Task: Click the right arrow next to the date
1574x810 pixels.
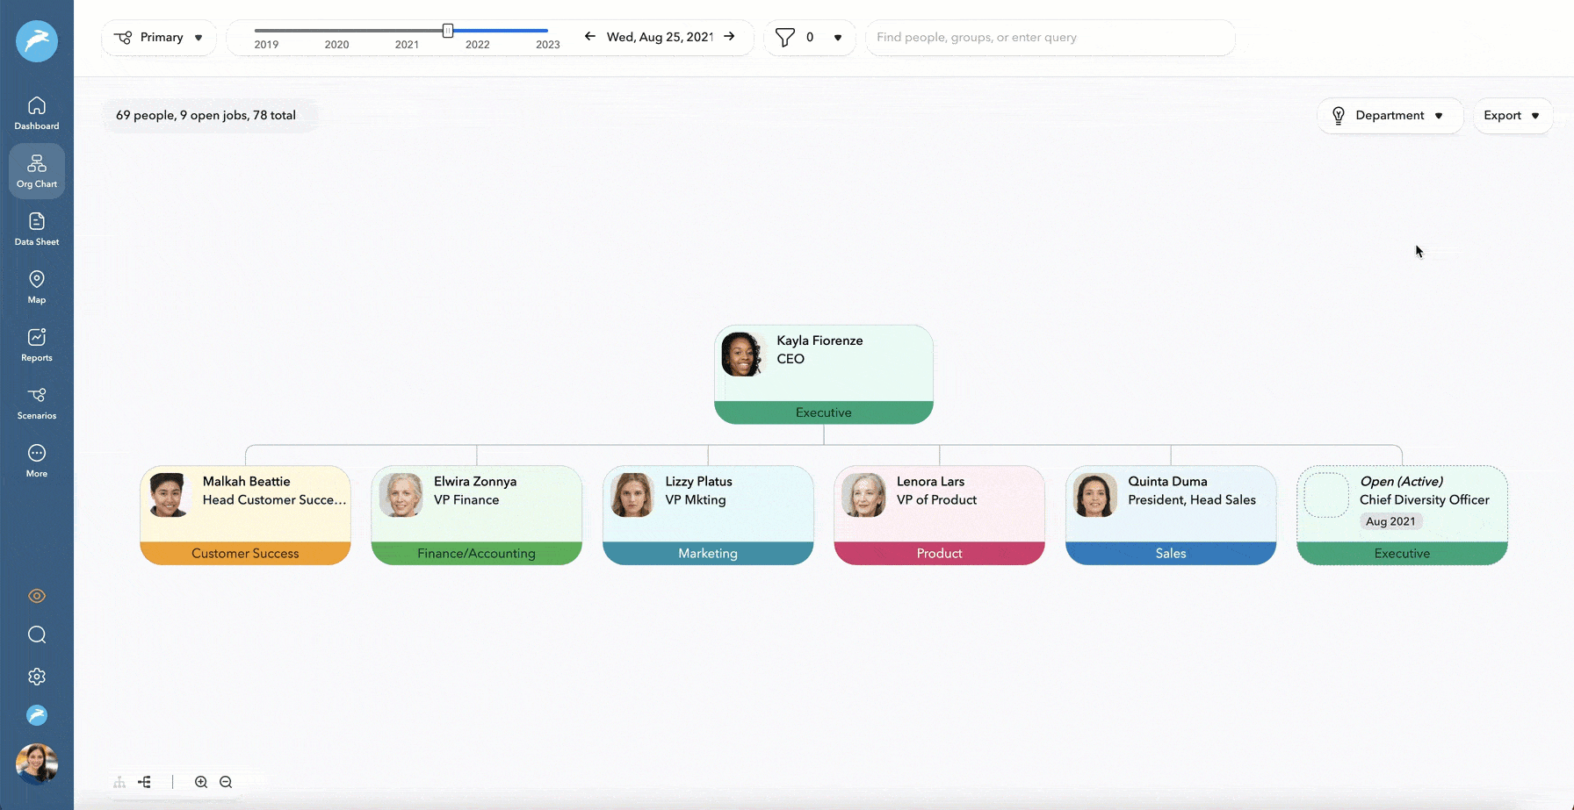Action: 729,37
